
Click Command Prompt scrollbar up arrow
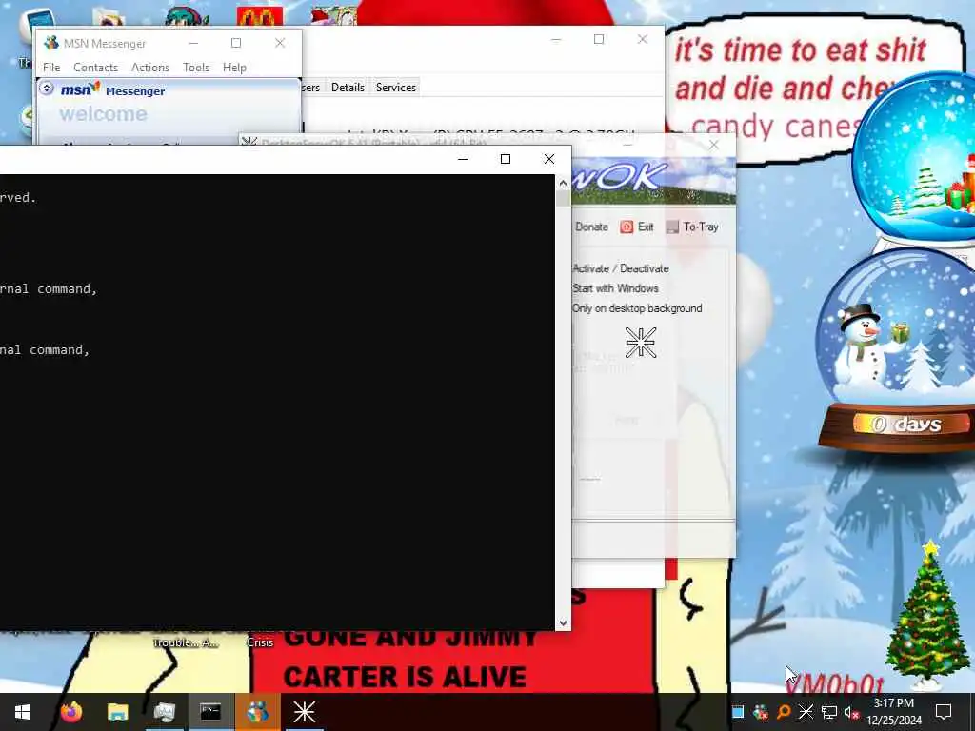pyautogui.click(x=563, y=183)
